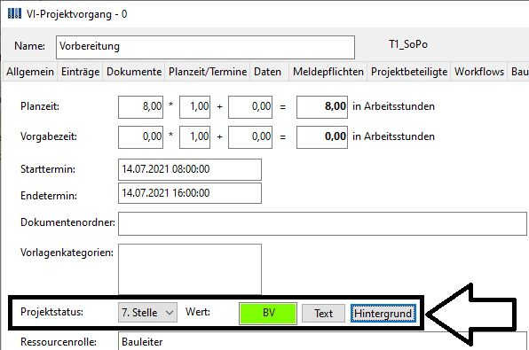529x350 pixels.
Task: Click the Projektstatus label
Action: pyautogui.click(x=51, y=312)
